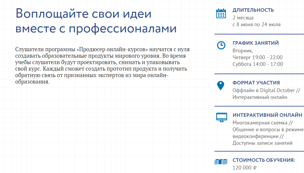Click the СТОИМОСТЬ ОБУЧЕНИЯ heading
Image resolution: width=304 pixels, height=173 pixels.
(264, 160)
